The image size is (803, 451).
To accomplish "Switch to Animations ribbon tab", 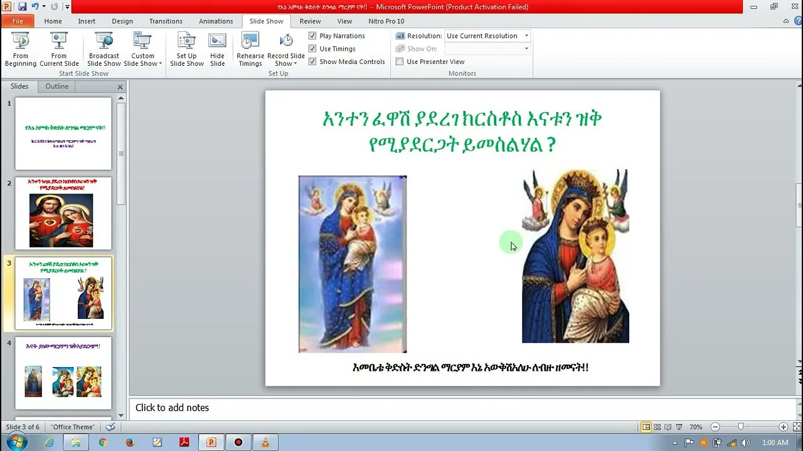I will pyautogui.click(x=216, y=21).
